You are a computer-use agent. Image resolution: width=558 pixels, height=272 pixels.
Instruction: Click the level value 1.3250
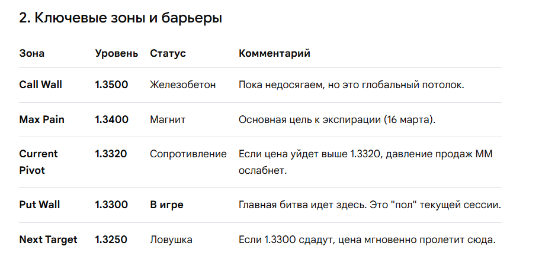click(x=111, y=239)
